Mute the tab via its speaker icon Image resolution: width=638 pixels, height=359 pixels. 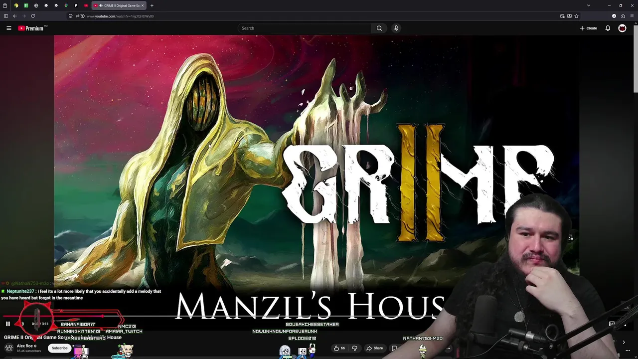tap(101, 5)
